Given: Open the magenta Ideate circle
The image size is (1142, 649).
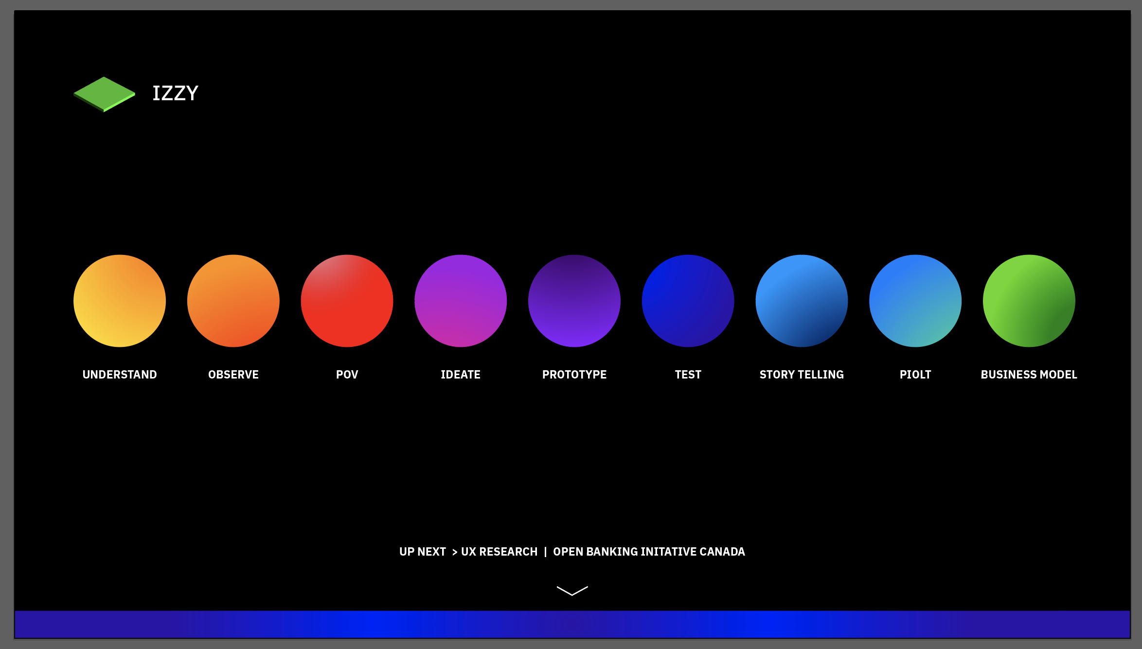Looking at the screenshot, I should [x=461, y=301].
